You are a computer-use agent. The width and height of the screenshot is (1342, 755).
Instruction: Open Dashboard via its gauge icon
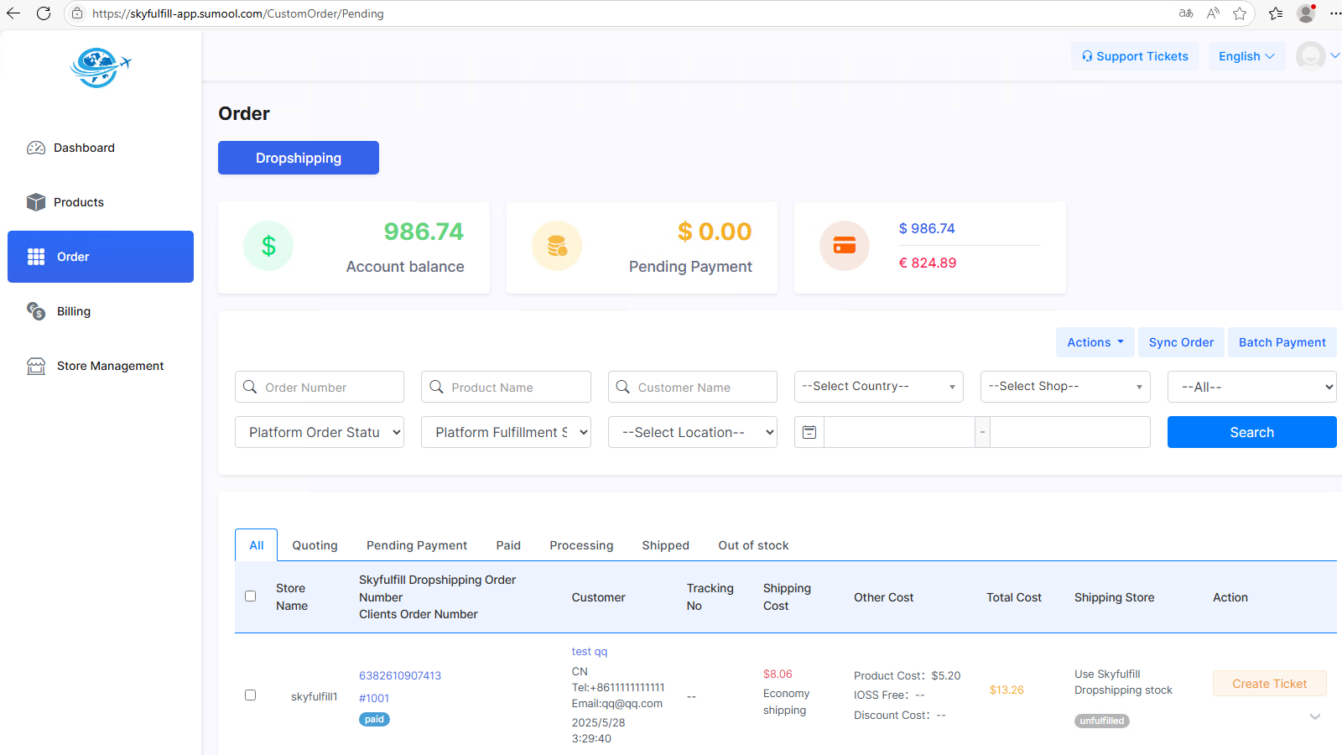point(36,148)
